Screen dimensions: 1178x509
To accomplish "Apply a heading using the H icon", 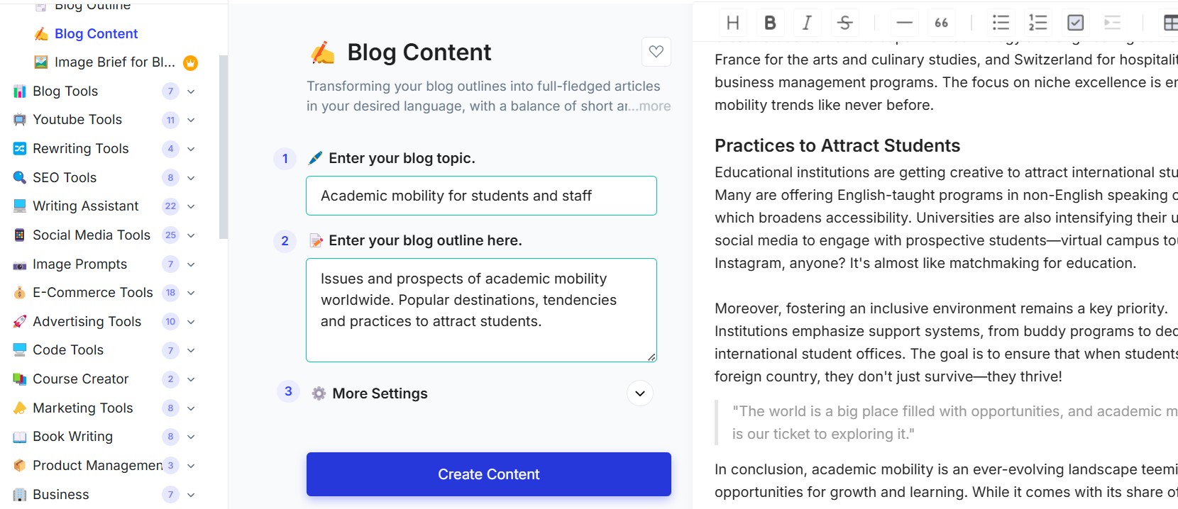I will tap(732, 22).
